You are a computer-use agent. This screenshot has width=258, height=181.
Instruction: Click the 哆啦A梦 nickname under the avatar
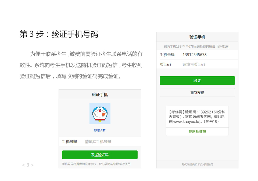pyautogui.click(x=100, y=130)
